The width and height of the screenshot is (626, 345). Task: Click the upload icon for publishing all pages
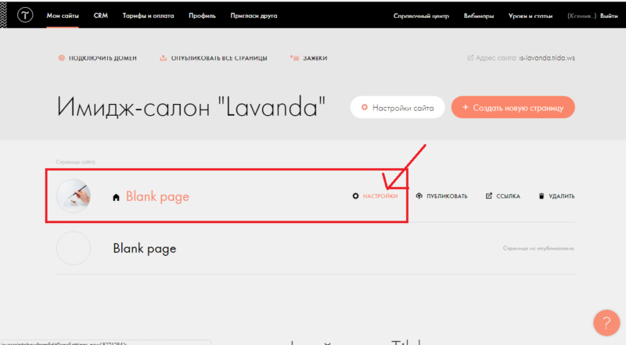click(x=164, y=58)
